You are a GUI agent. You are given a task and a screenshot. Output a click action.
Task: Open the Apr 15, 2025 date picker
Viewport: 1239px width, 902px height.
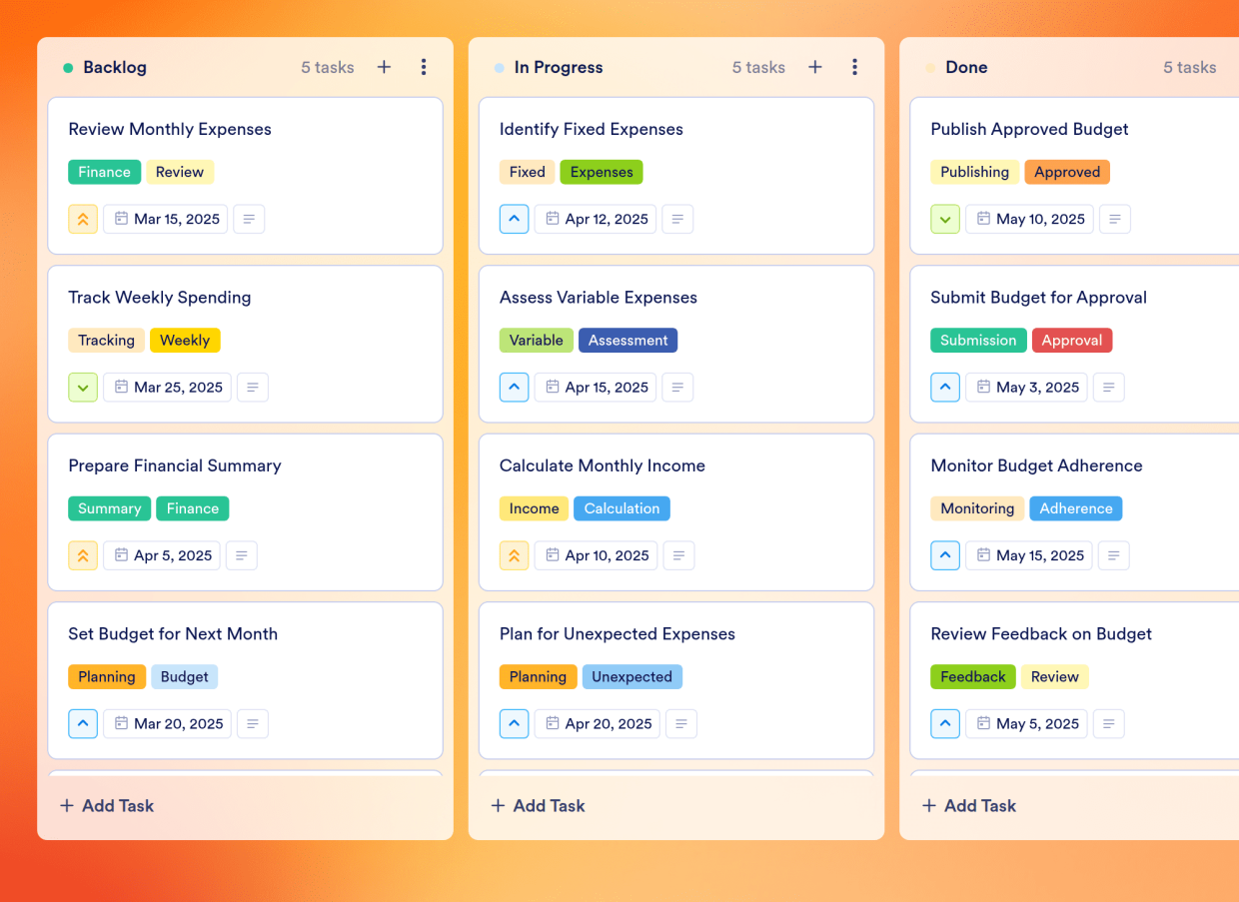(596, 388)
